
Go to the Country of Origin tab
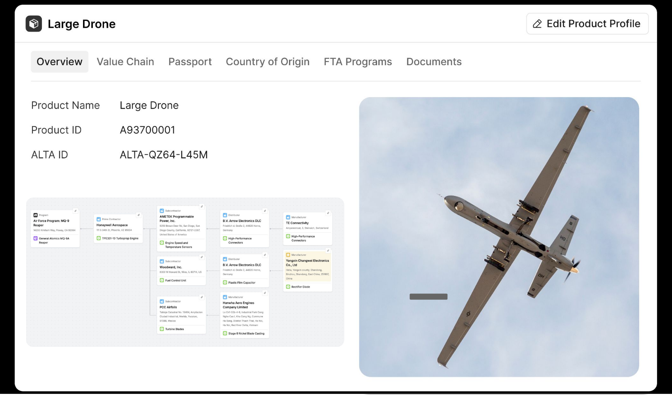click(268, 62)
